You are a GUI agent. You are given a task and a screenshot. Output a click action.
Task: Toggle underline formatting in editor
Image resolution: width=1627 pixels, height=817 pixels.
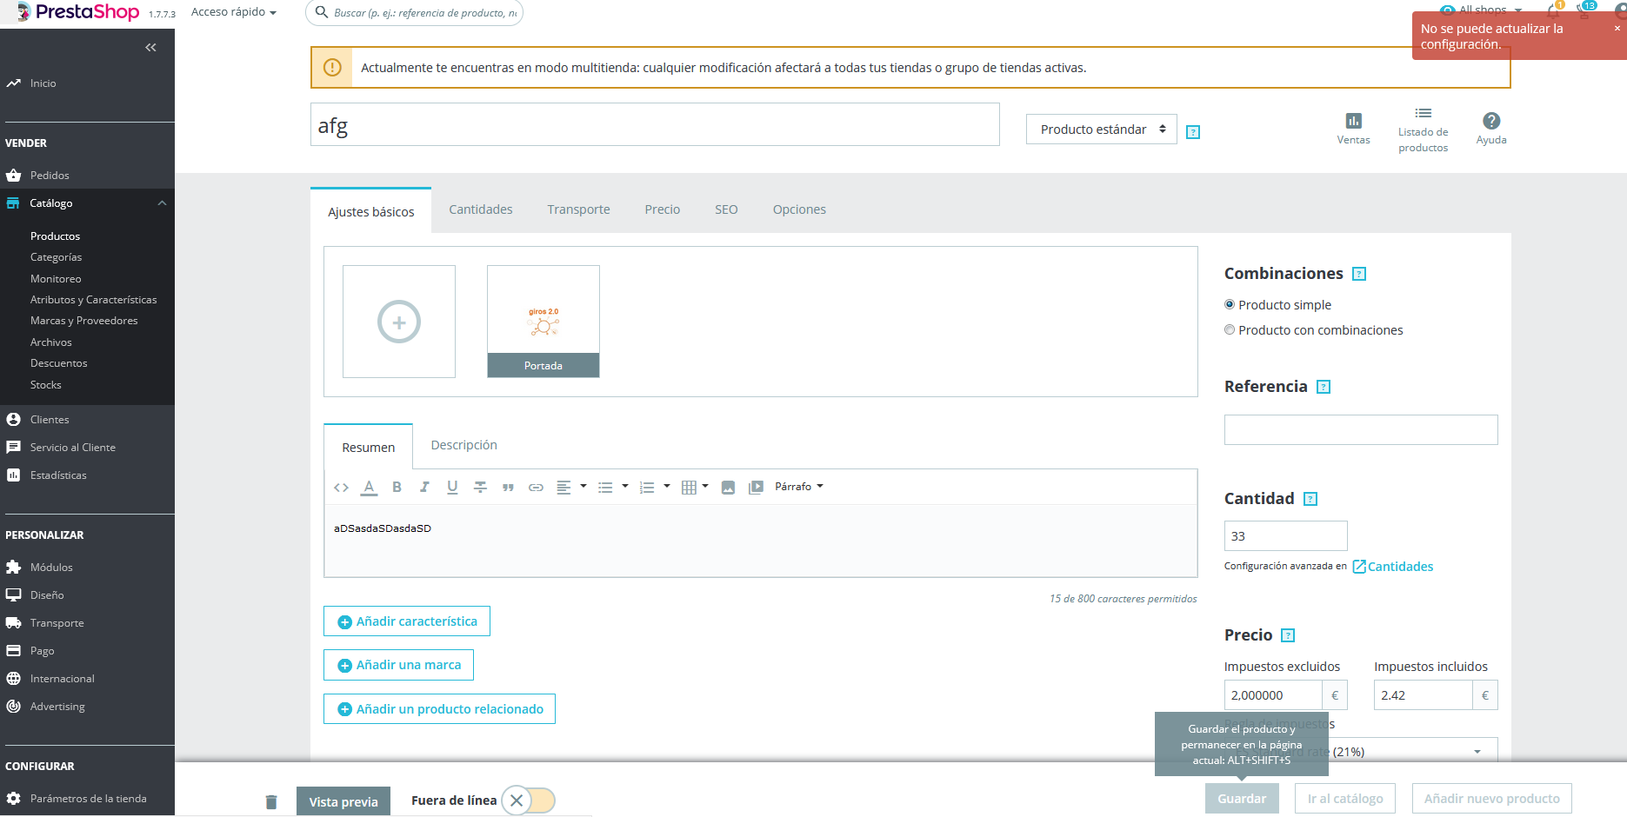point(452,487)
